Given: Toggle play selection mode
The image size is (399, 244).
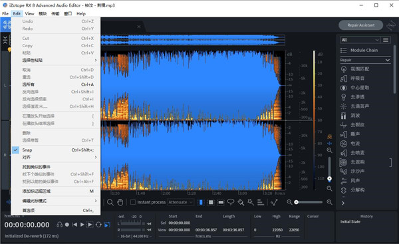Looking at the screenshot, I should [90, 225].
